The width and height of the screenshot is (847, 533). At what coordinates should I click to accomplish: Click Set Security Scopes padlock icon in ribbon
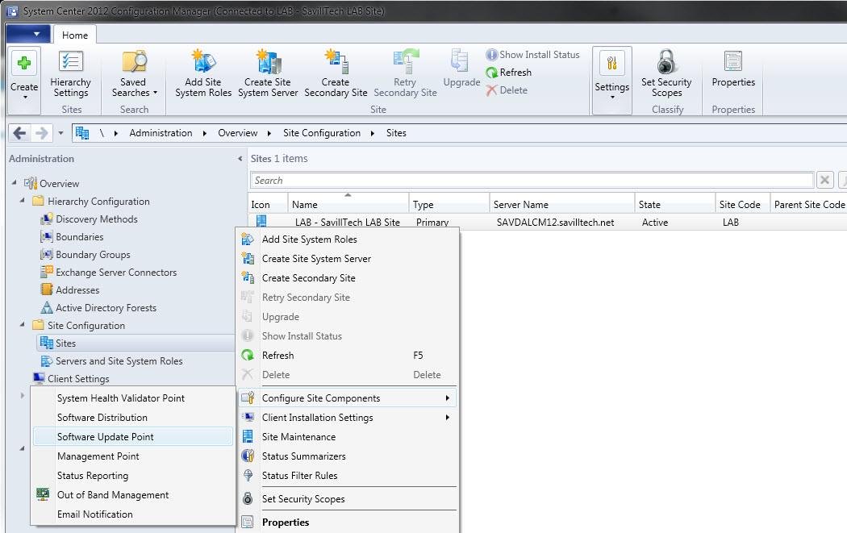pos(666,61)
